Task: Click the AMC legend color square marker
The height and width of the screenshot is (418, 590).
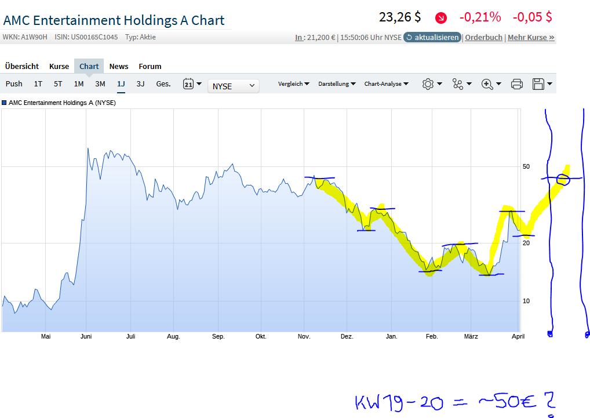Action: click(5, 103)
